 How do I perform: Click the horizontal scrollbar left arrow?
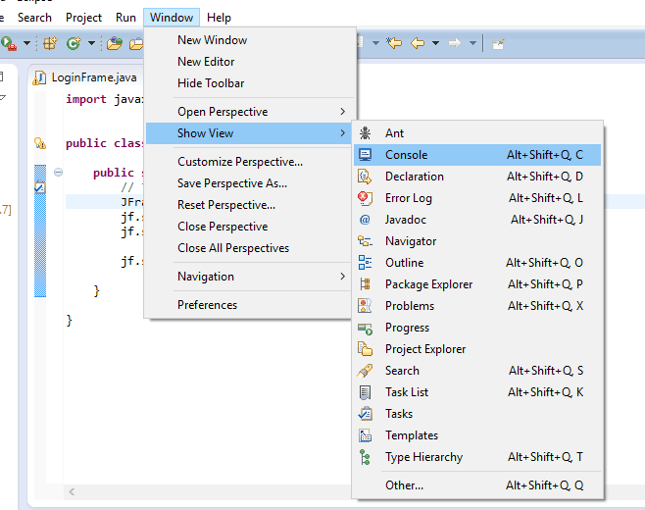[72, 491]
